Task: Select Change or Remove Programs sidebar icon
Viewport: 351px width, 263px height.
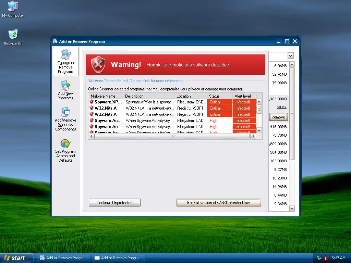Action: pos(65,62)
